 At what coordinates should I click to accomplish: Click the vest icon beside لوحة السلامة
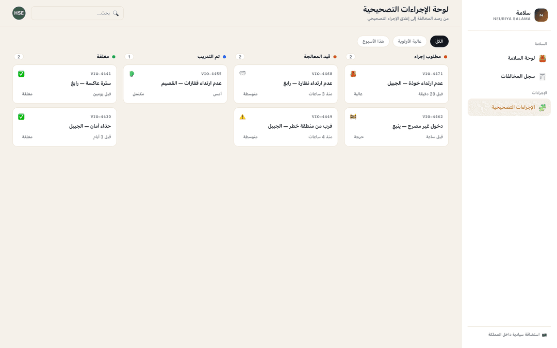click(x=542, y=58)
